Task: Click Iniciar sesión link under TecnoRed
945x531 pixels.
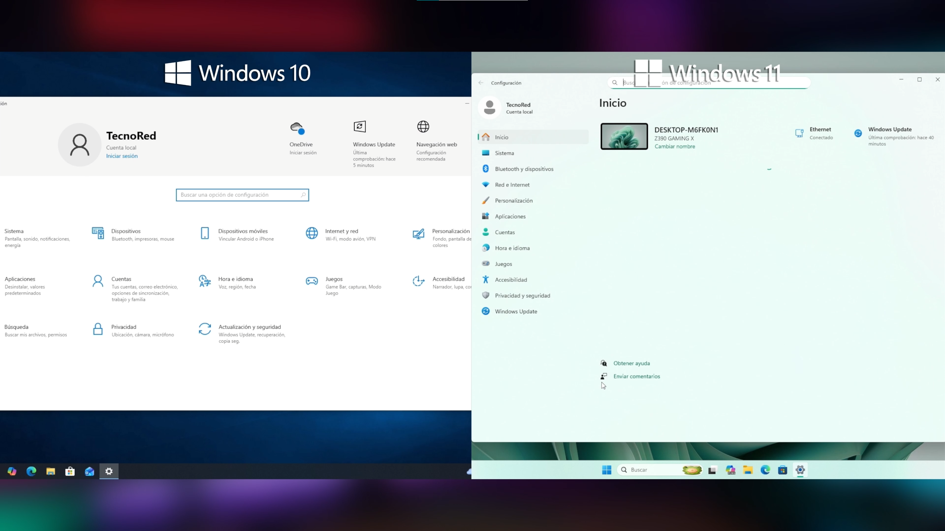Action: click(x=122, y=156)
